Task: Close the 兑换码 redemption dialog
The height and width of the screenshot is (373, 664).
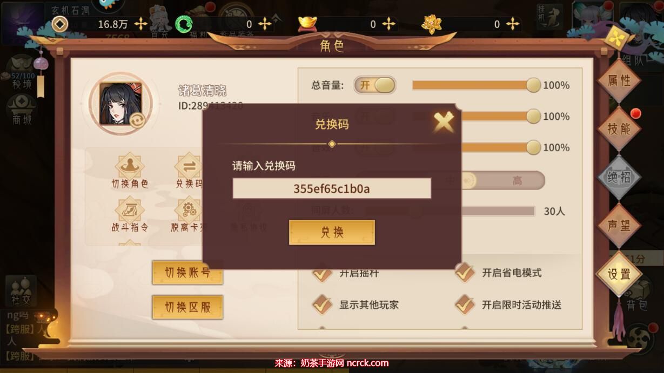Action: (x=444, y=122)
